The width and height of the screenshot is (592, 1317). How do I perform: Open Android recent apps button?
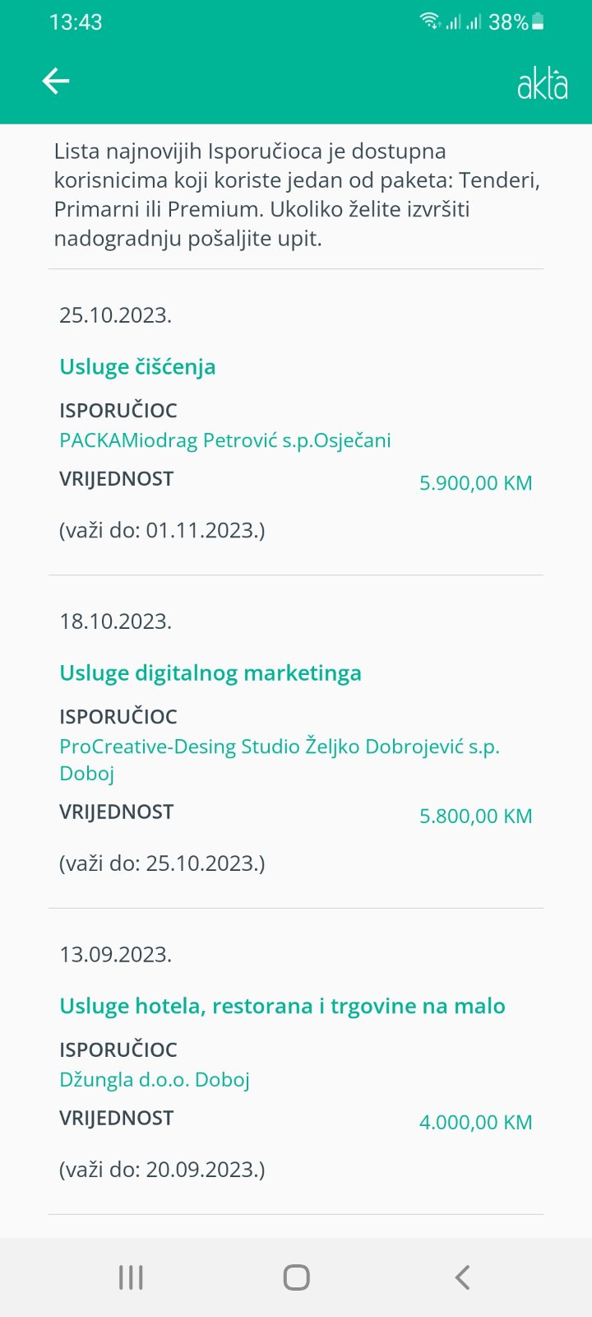coord(131,1277)
